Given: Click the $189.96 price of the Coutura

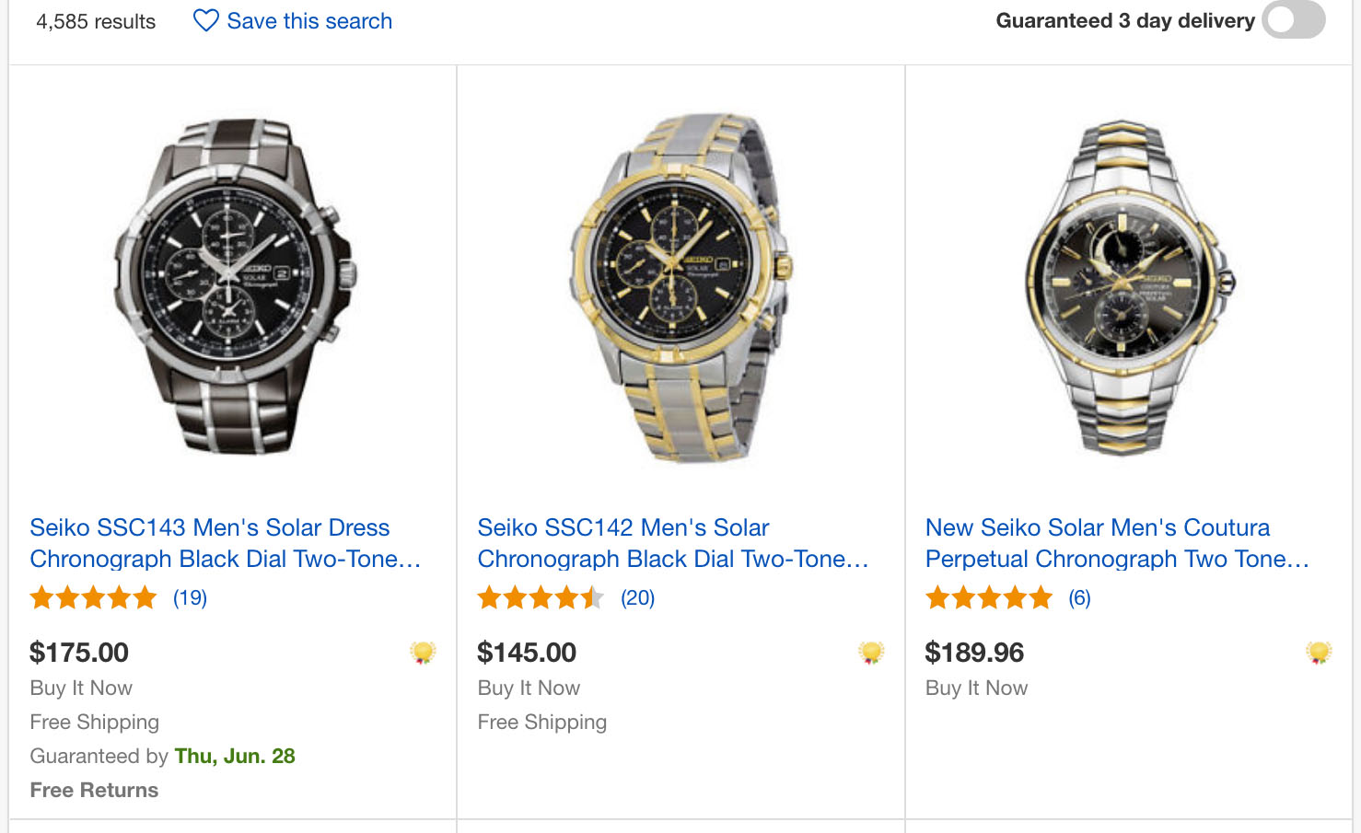Looking at the screenshot, I should 974,653.
